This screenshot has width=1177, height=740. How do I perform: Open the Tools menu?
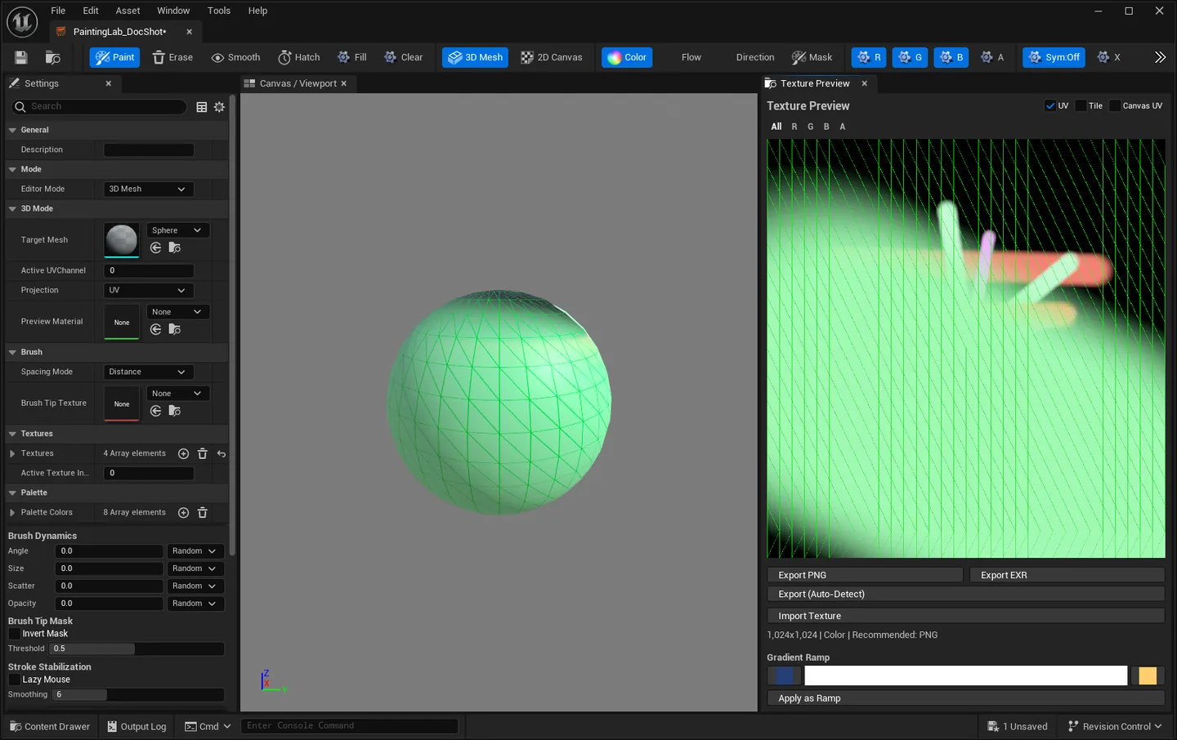(x=219, y=11)
